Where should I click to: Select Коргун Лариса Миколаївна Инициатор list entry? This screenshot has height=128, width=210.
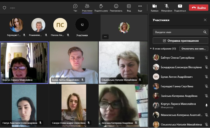179,105
